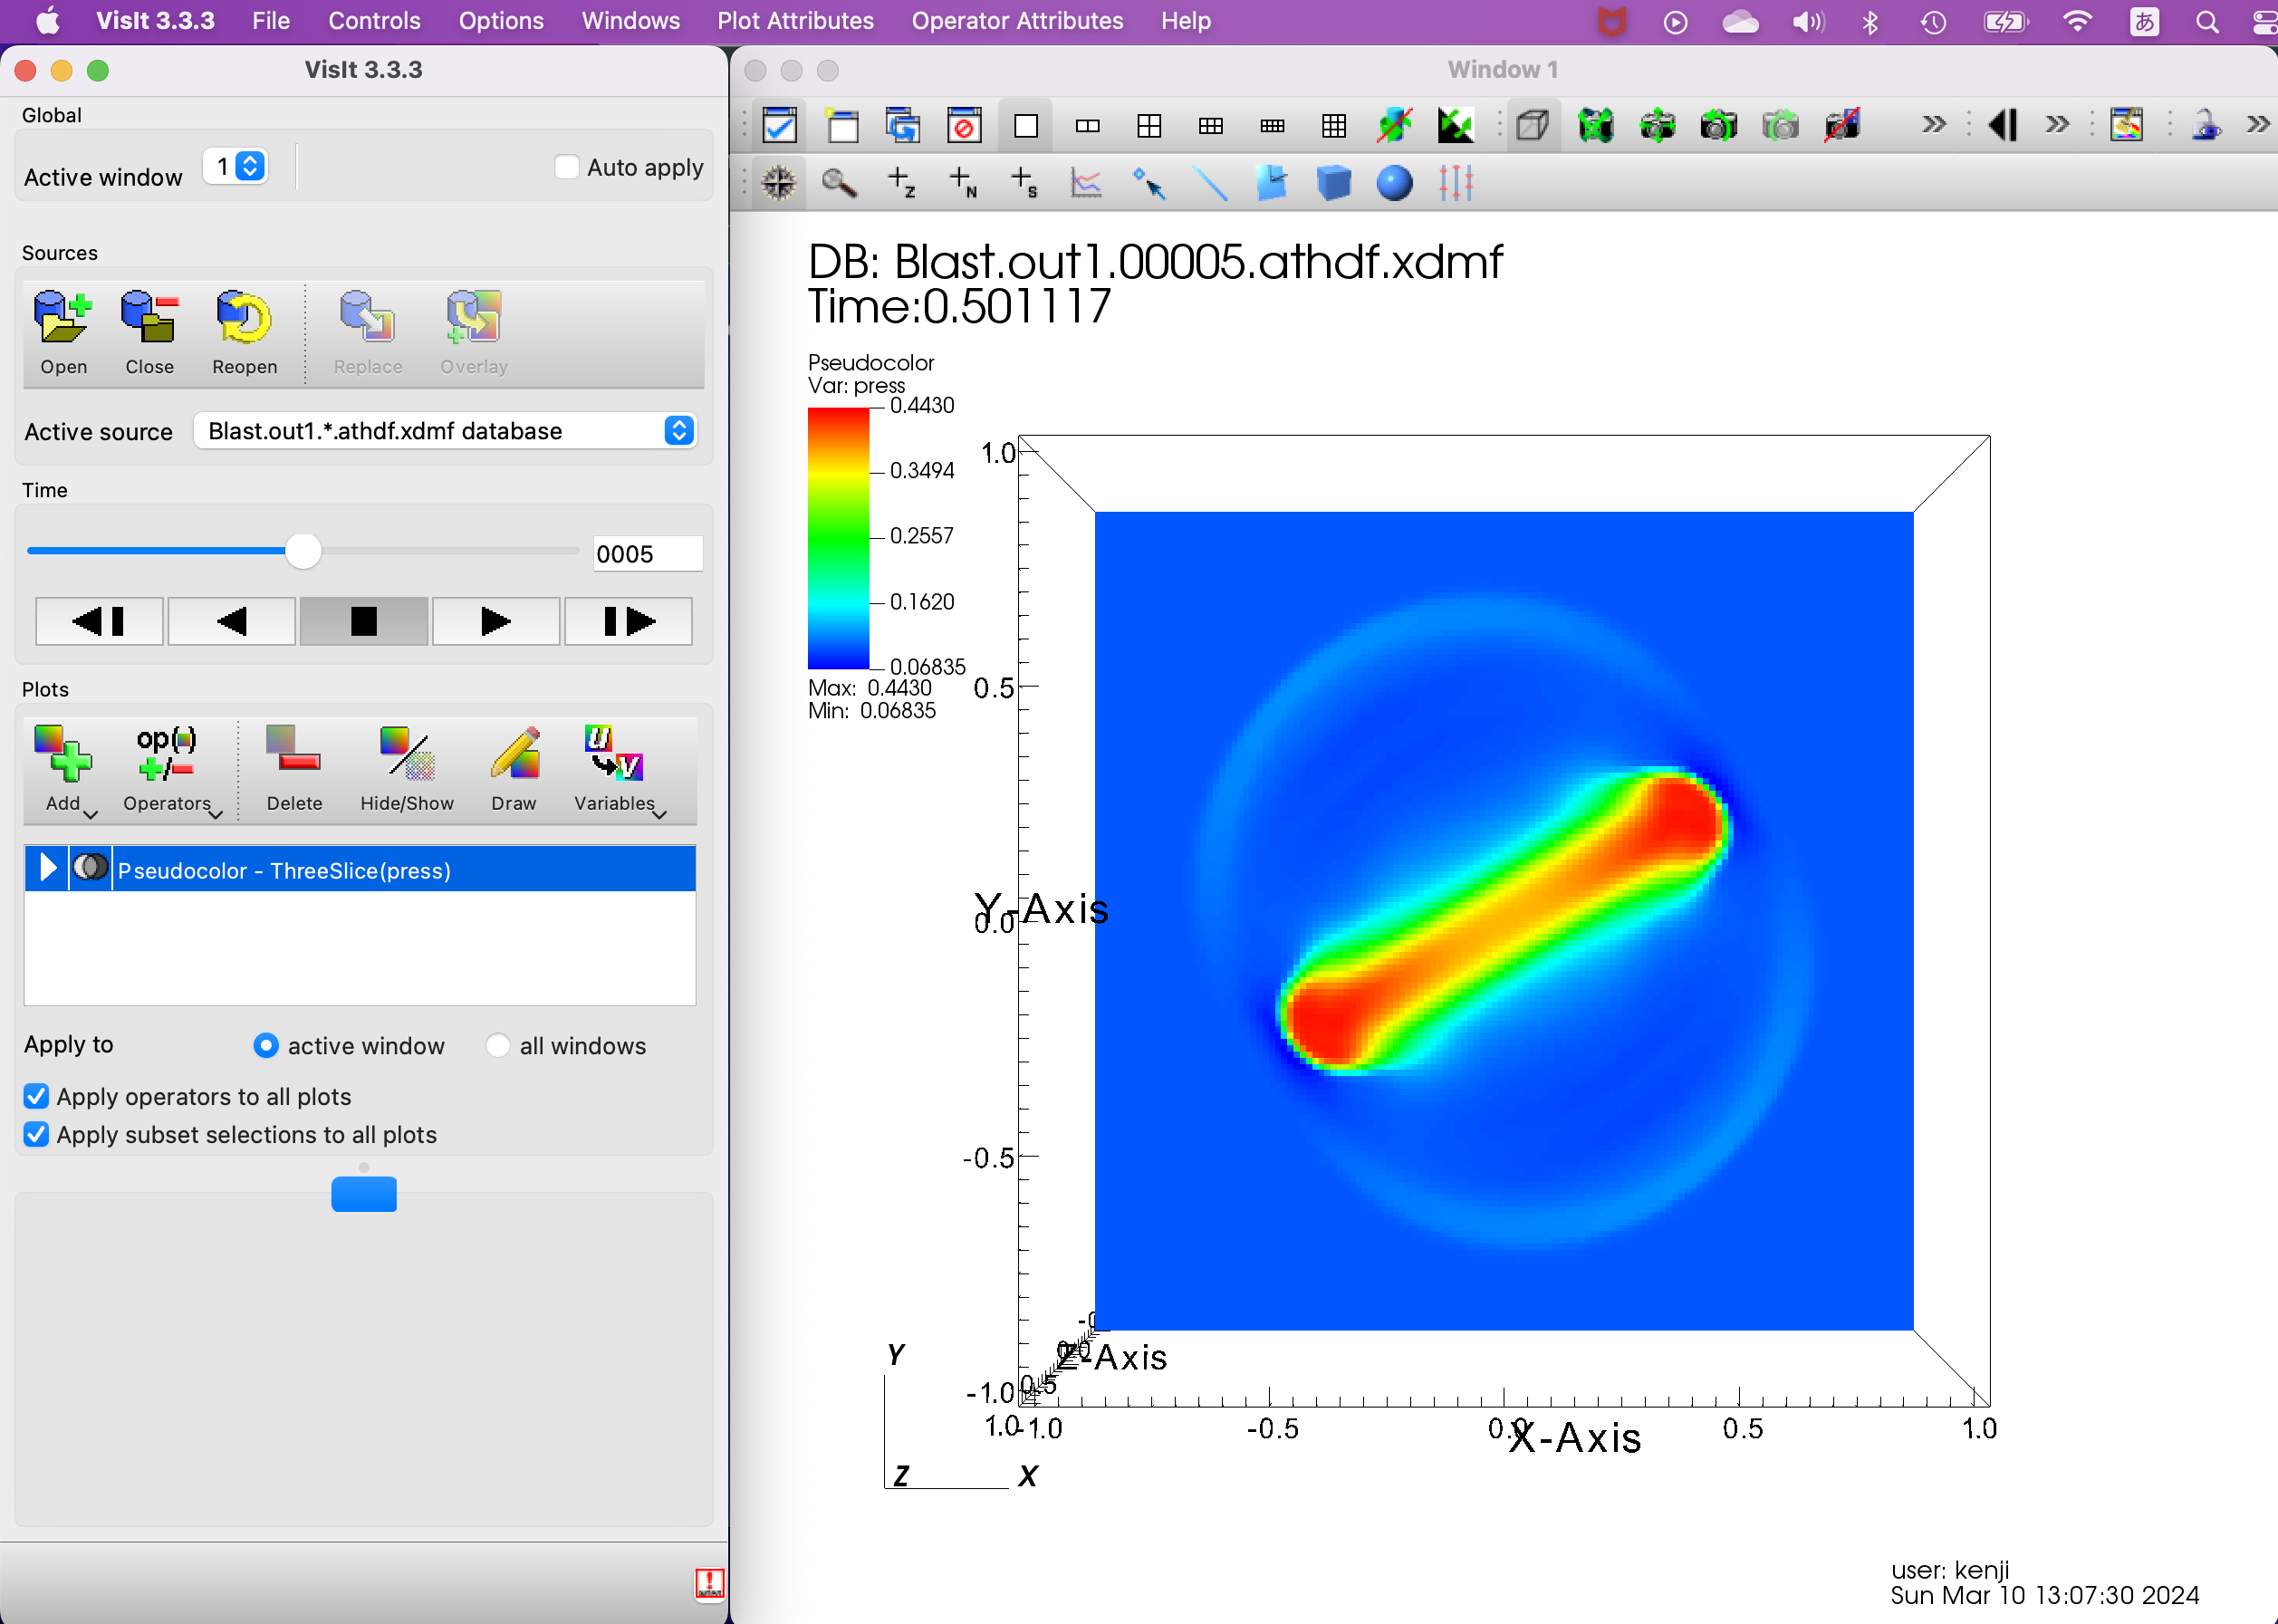The height and width of the screenshot is (1624, 2278).
Task: Delete the selected plot
Action: pyautogui.click(x=294, y=768)
